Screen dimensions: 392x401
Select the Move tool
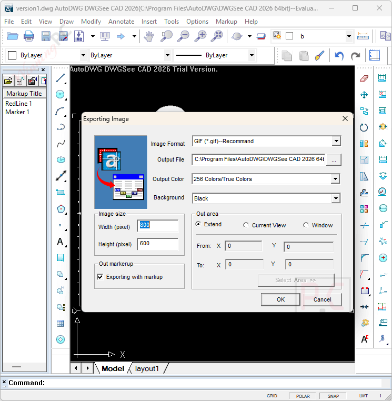(x=364, y=95)
